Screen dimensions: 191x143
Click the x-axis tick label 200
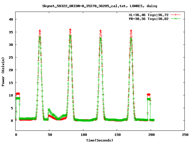point(151,135)
